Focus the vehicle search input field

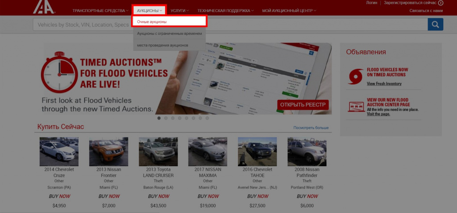tap(230, 25)
